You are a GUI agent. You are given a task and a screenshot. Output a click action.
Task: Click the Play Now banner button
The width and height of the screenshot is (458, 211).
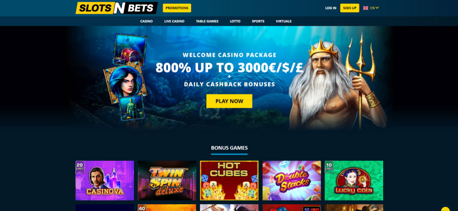click(229, 101)
